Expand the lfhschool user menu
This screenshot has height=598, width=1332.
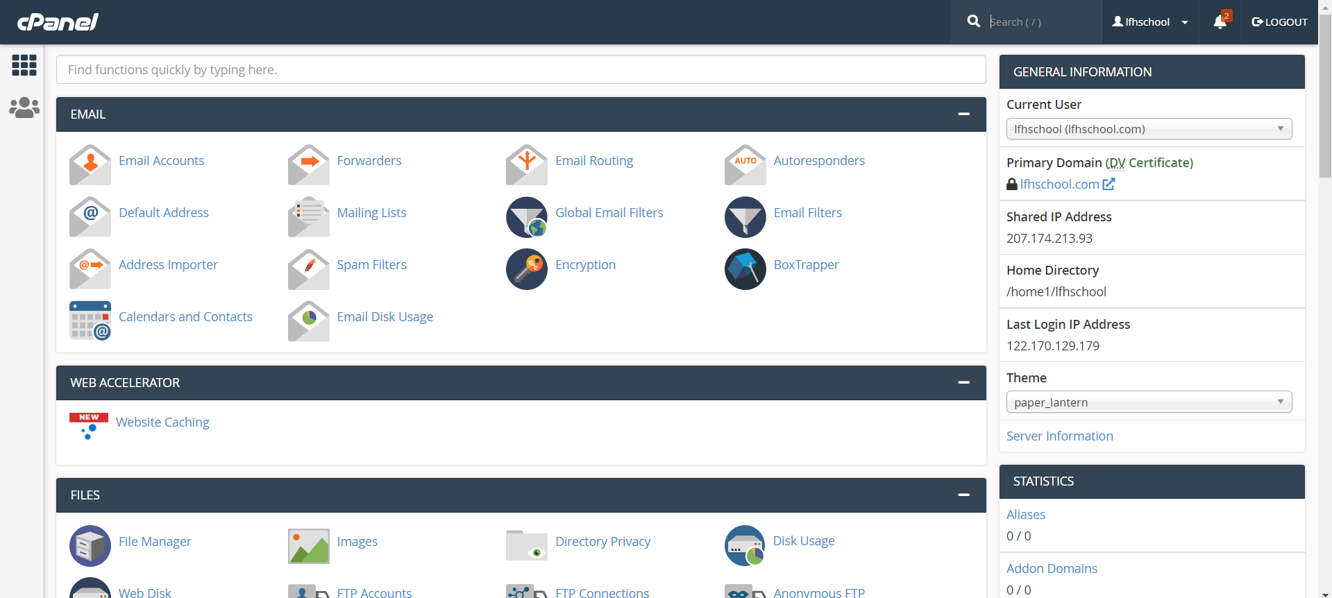pos(1149,22)
